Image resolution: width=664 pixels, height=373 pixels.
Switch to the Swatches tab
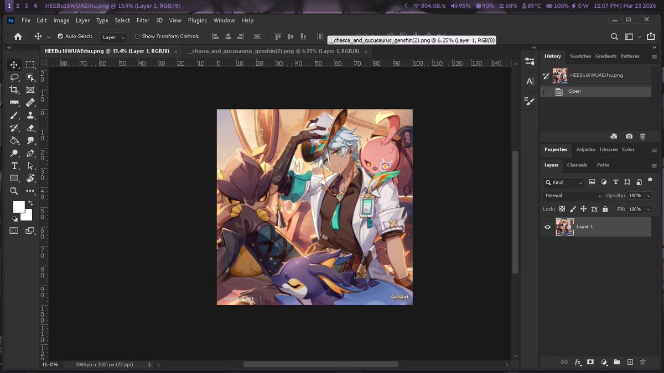(580, 56)
